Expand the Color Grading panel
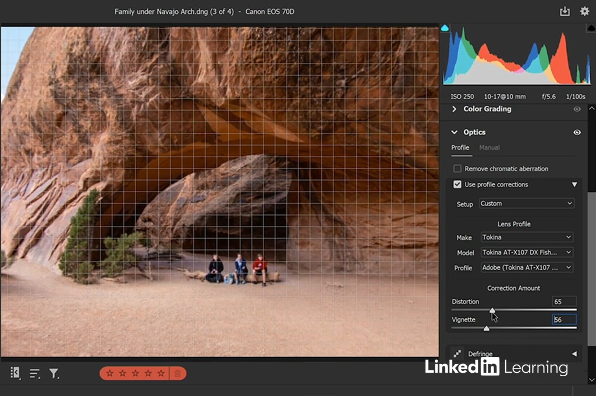 455,109
